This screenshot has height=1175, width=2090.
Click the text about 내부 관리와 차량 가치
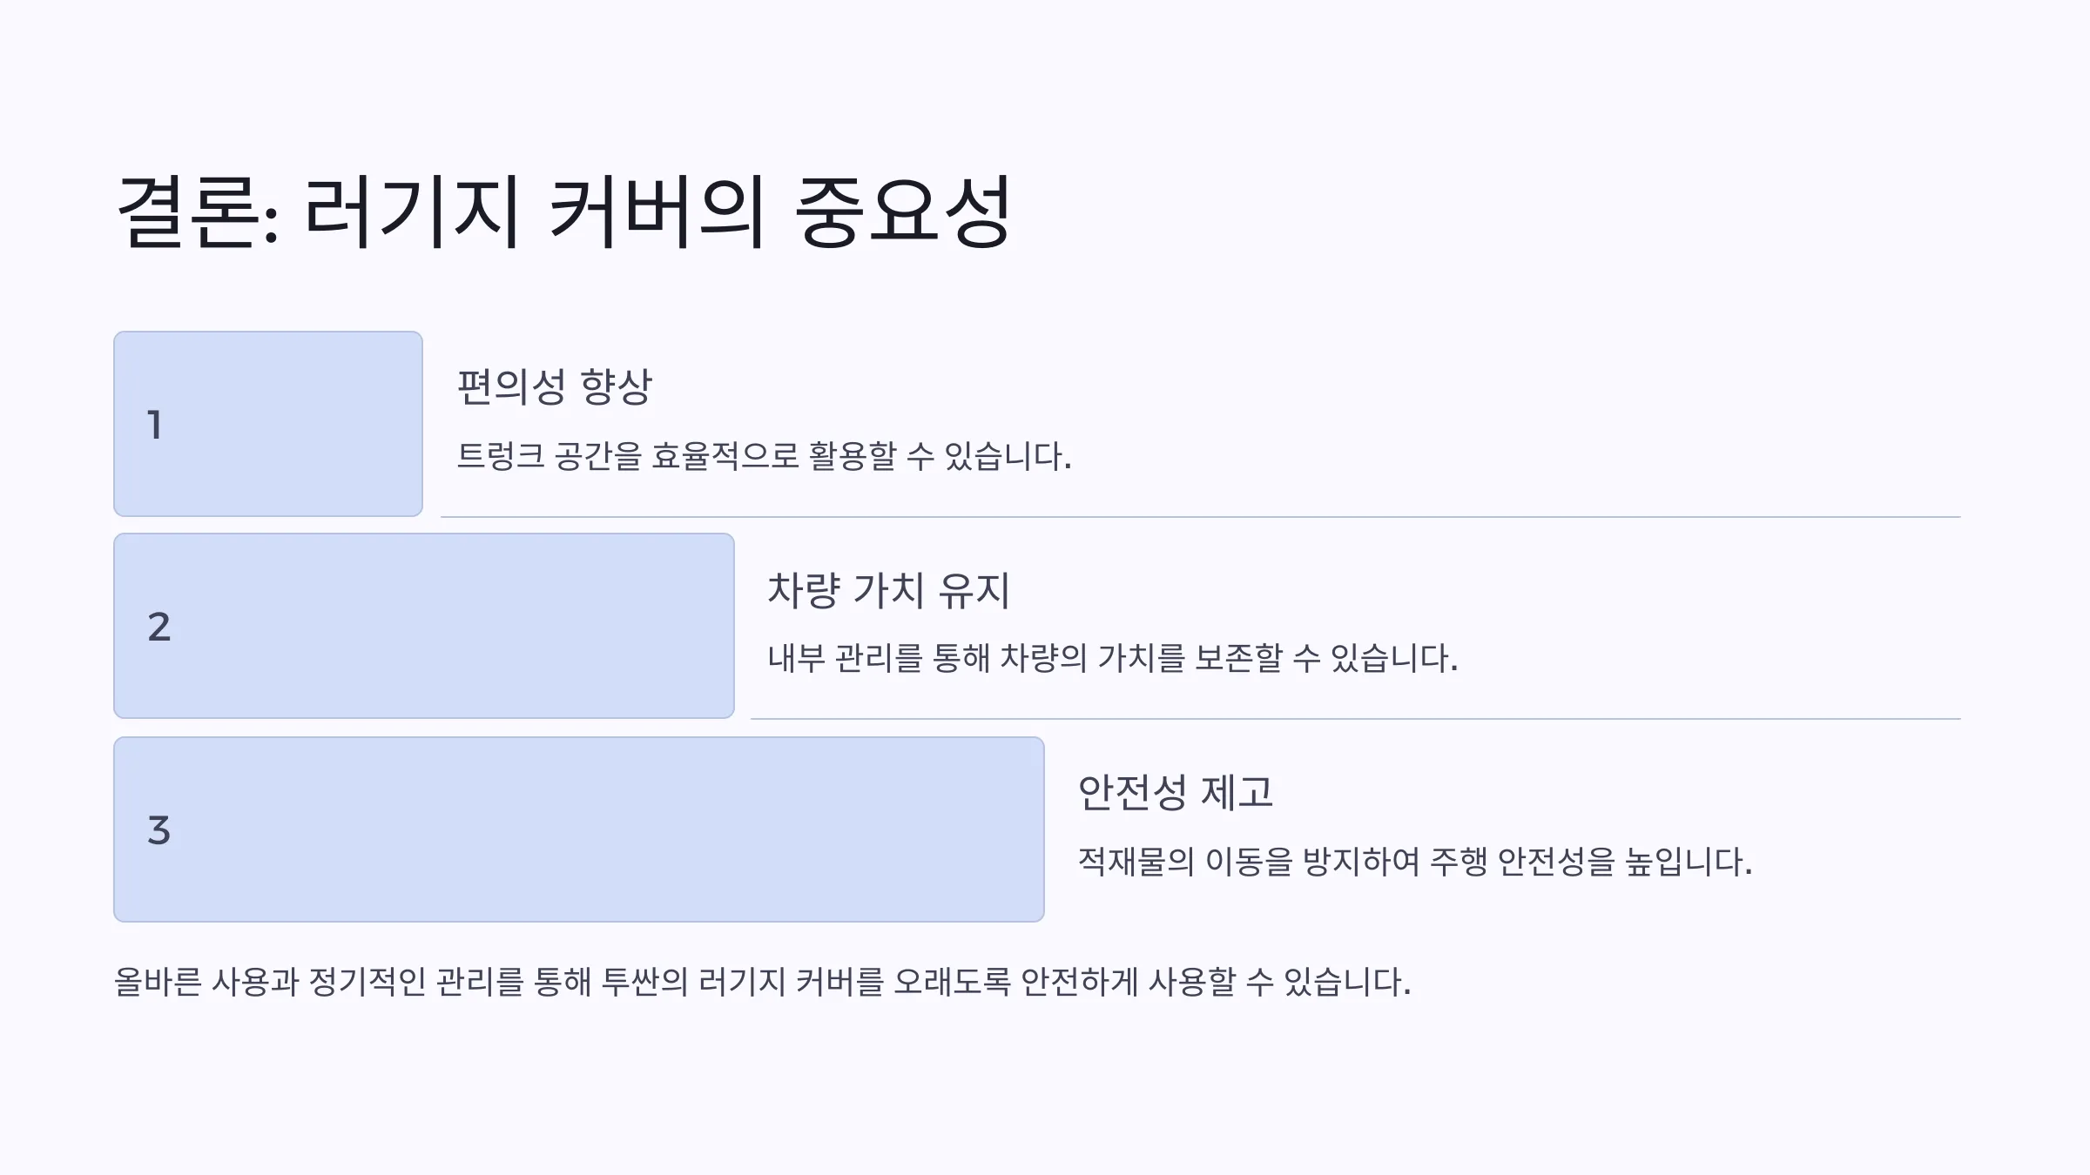coord(1113,658)
